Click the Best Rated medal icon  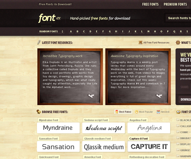pos(117,112)
